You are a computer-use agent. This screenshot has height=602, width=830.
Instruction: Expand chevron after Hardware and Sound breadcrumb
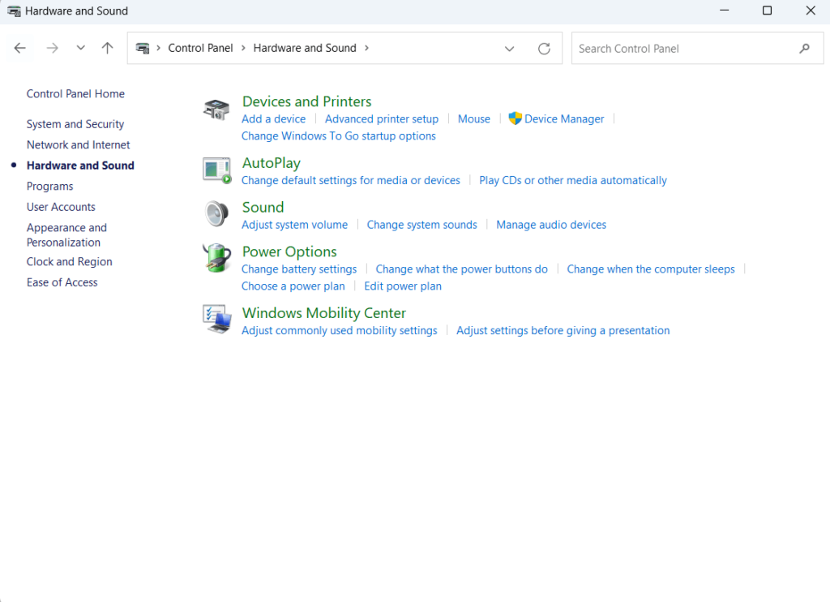(366, 48)
